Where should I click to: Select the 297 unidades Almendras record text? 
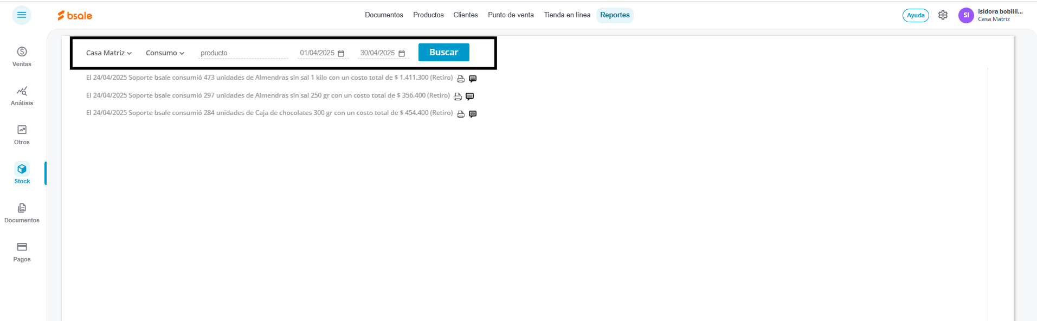click(268, 95)
